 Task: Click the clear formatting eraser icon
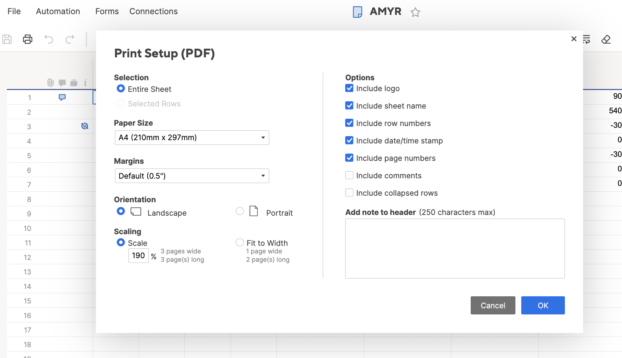click(606, 39)
